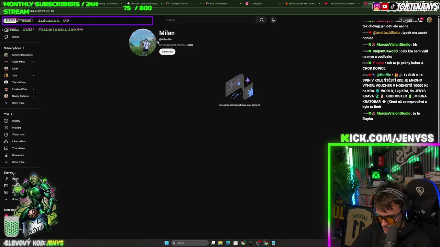Viewport: 440px width, 247px height.
Task: Open the Windows Start menu
Action: 166,243
